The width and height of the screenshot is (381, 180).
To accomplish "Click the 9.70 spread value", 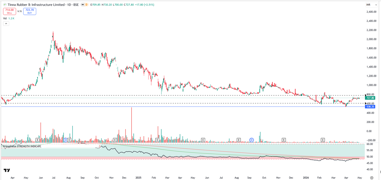I will (x=19, y=11).
